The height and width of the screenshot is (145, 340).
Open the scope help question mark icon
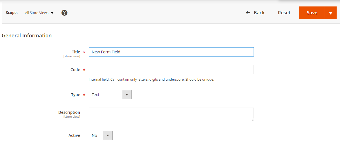(x=64, y=13)
